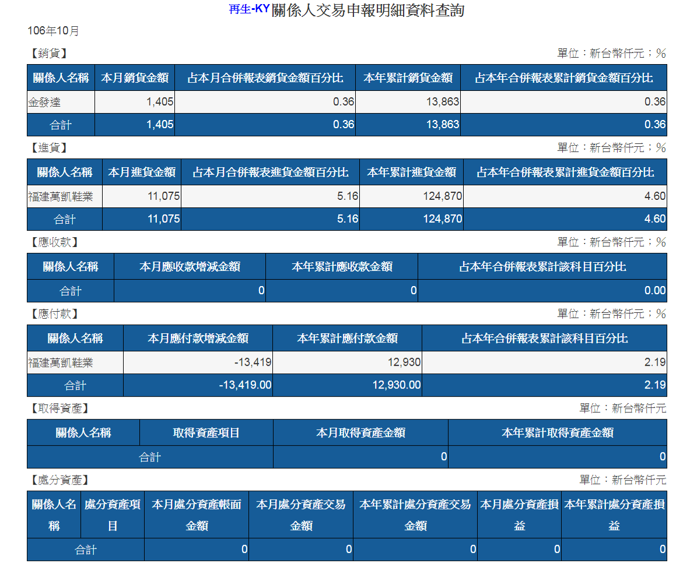Click the 0.00 value in 應收款 合計 row
This screenshot has width=683, height=571.
click(x=655, y=291)
